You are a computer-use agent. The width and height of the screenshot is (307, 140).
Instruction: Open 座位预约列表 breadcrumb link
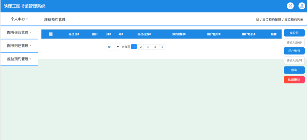pyautogui.click(x=294, y=19)
